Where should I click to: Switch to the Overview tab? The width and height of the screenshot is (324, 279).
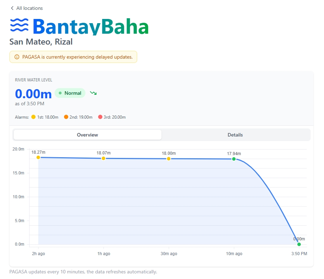click(x=87, y=135)
